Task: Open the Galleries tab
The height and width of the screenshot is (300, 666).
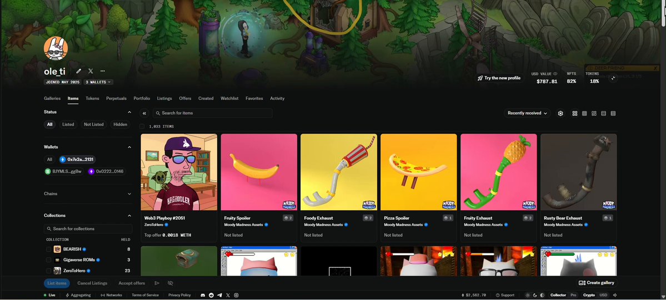Action: click(52, 99)
